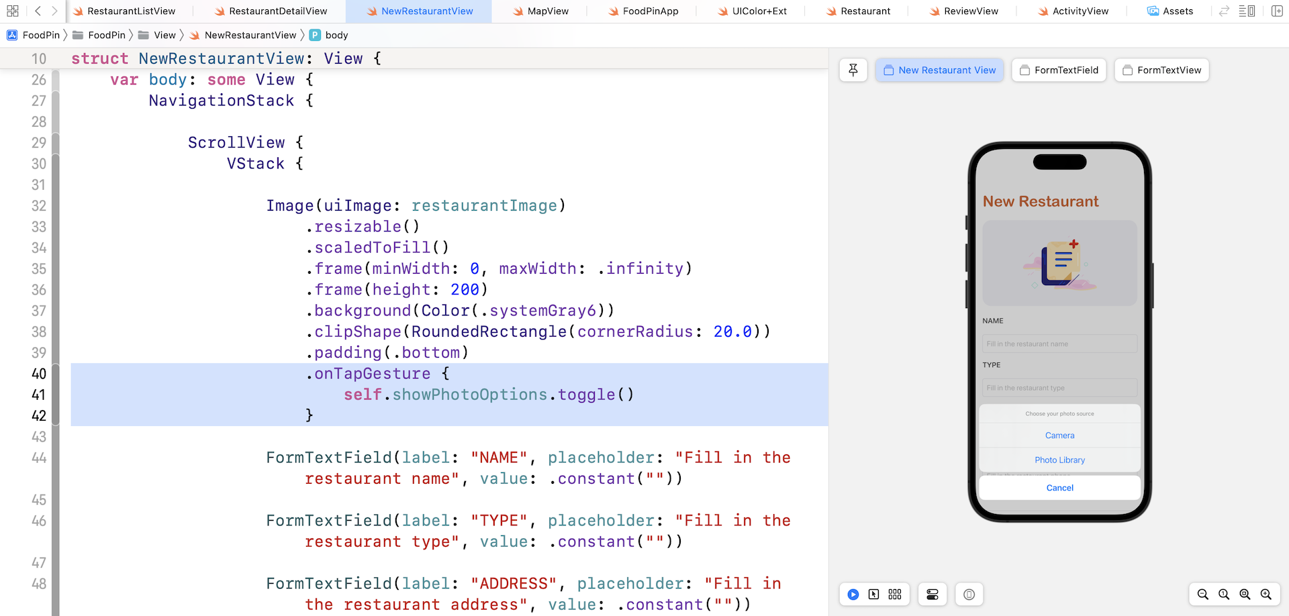Zoom out the preview canvas
This screenshot has width=1289, height=616.
1202,595
